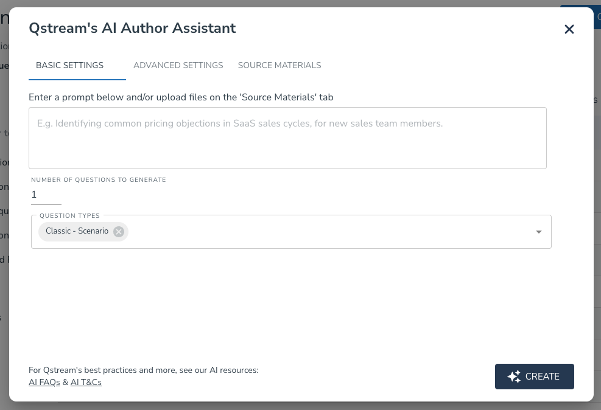The width and height of the screenshot is (601, 410).
Task: Switch to the Basic Settings tab
Action: (x=77, y=66)
